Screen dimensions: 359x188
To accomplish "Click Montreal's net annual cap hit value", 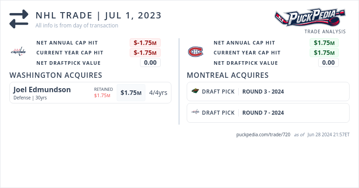I will pos(324,43).
